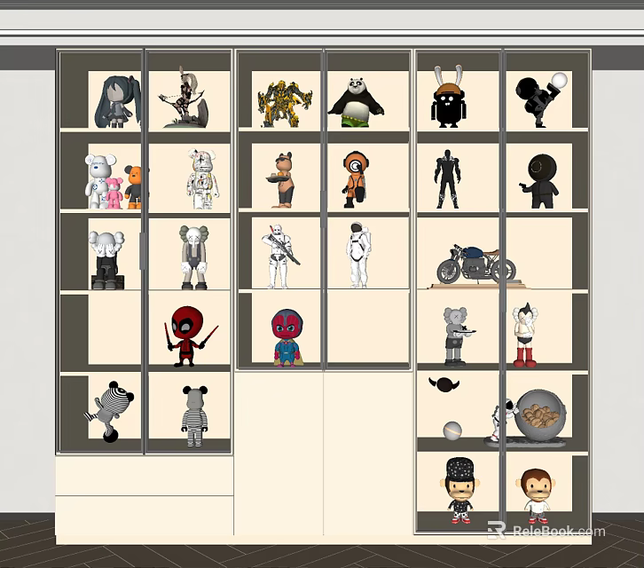Select the KAWS figure covering its eyes

[x=106, y=260]
